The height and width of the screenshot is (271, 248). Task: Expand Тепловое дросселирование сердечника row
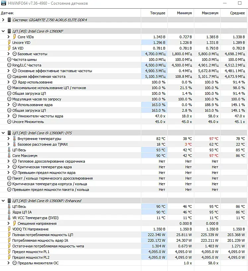(x=8, y=161)
